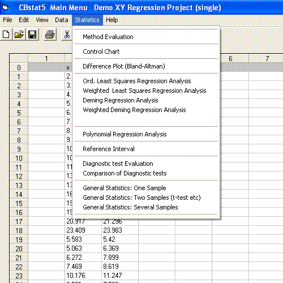
Task: Click cell containing 6.272
Action: [83, 258]
